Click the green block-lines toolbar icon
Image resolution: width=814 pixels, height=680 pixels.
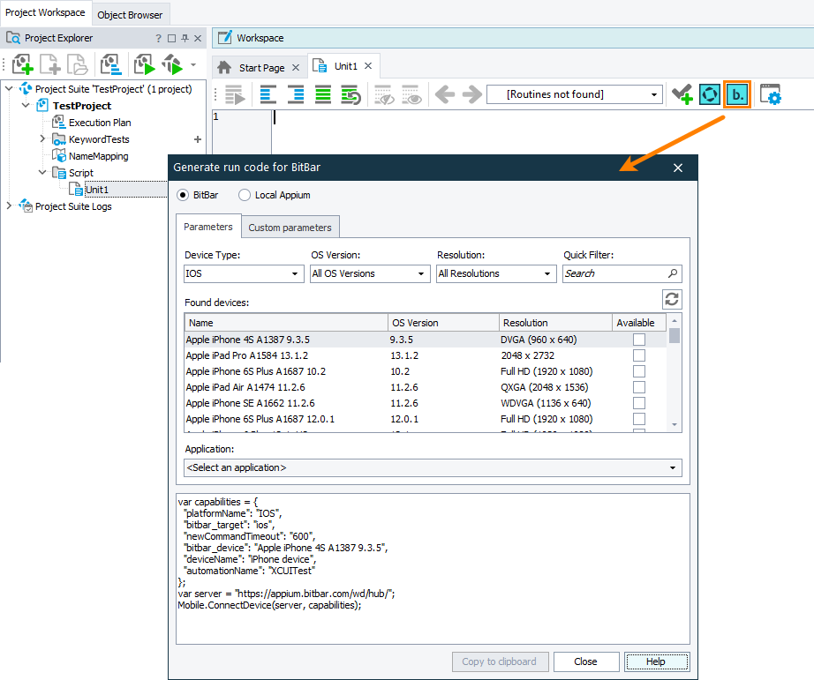pos(323,94)
